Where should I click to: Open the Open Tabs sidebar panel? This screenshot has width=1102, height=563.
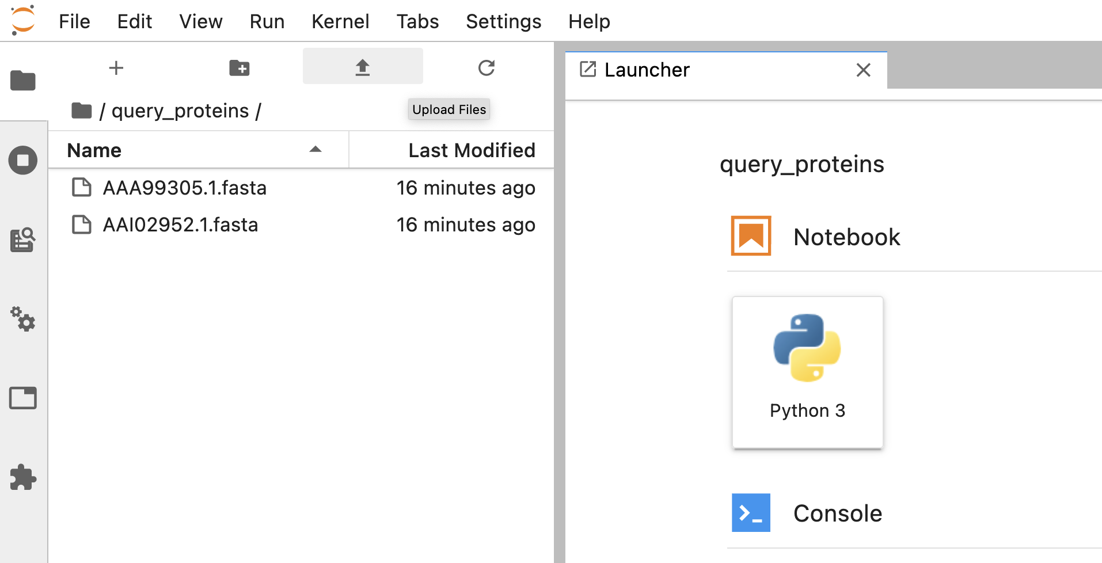pos(23,398)
